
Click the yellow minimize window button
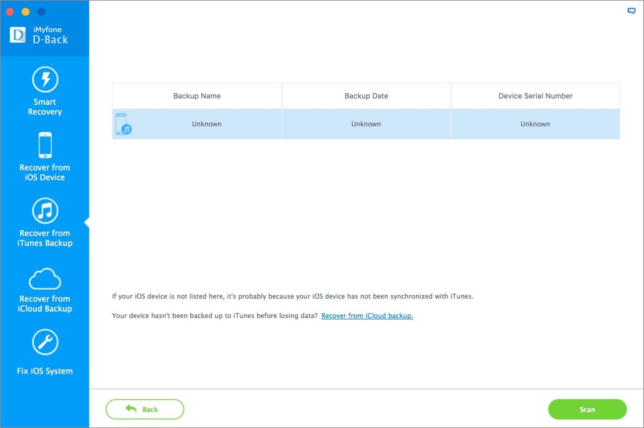[26, 12]
